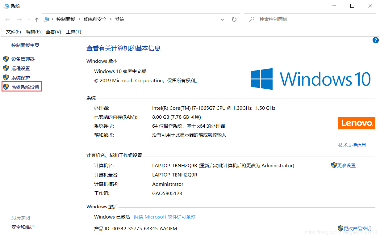The image size is (380, 238).
Task: Click 更改产品密钥 link
Action: 357,228
